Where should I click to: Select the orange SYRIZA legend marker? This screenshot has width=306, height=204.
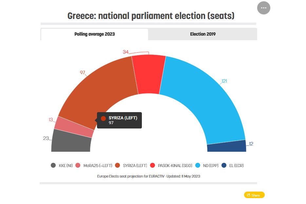[x=117, y=165]
